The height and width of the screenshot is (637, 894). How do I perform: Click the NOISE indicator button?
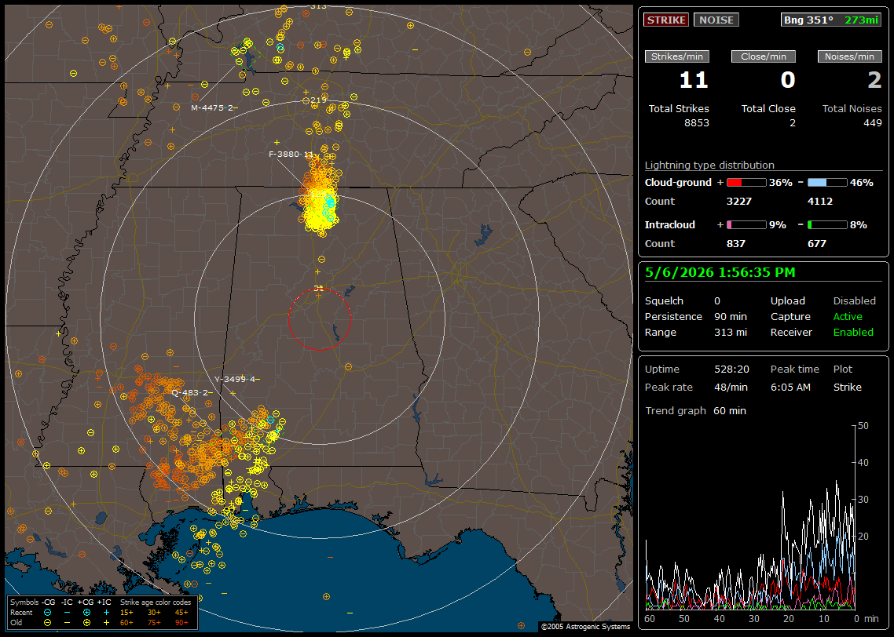716,20
